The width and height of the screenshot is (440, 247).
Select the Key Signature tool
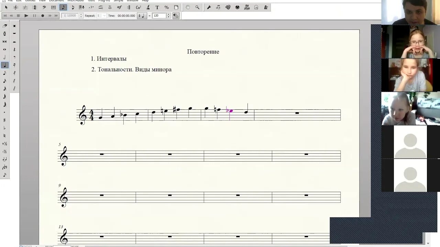coord(25,7)
